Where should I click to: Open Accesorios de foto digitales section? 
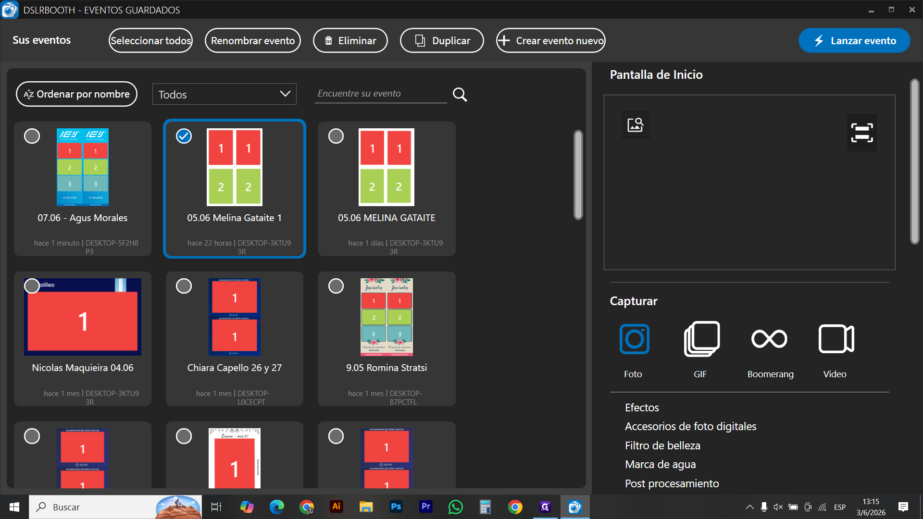click(690, 426)
